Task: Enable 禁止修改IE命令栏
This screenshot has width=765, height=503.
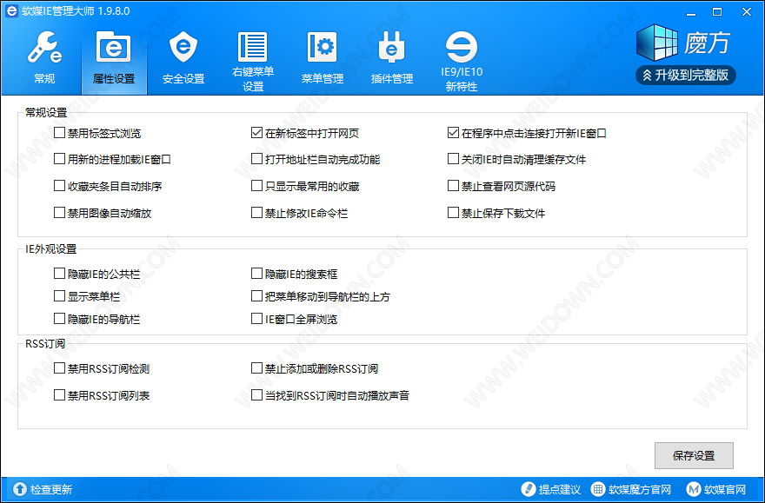Action: pyautogui.click(x=256, y=213)
